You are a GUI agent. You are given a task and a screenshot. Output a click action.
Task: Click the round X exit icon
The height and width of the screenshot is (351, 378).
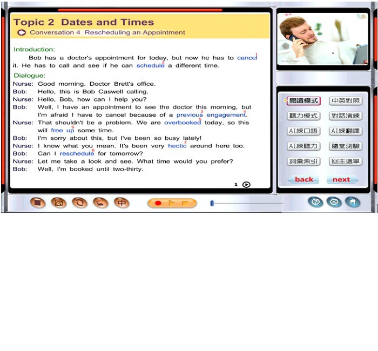tap(334, 202)
